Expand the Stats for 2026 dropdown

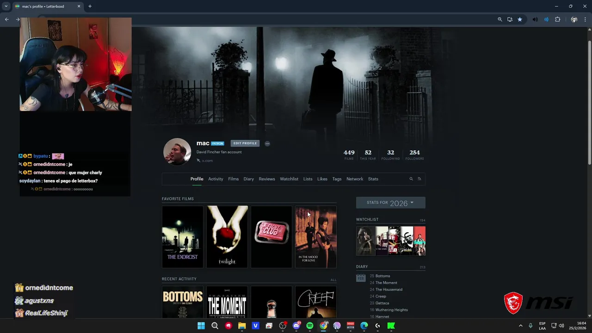tap(390, 203)
